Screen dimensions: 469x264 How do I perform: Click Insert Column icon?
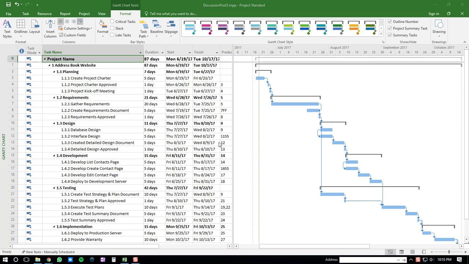50,27
